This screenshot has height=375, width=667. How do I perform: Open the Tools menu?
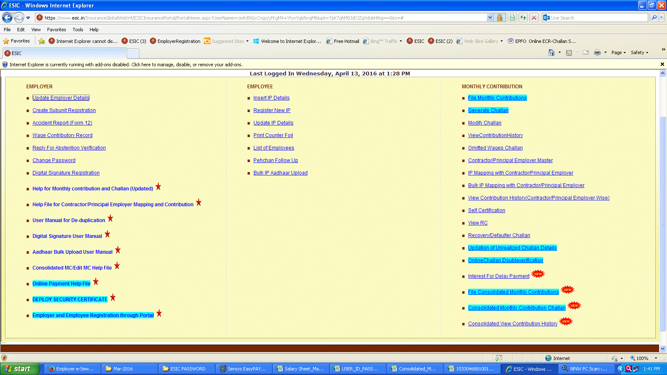pos(78,30)
